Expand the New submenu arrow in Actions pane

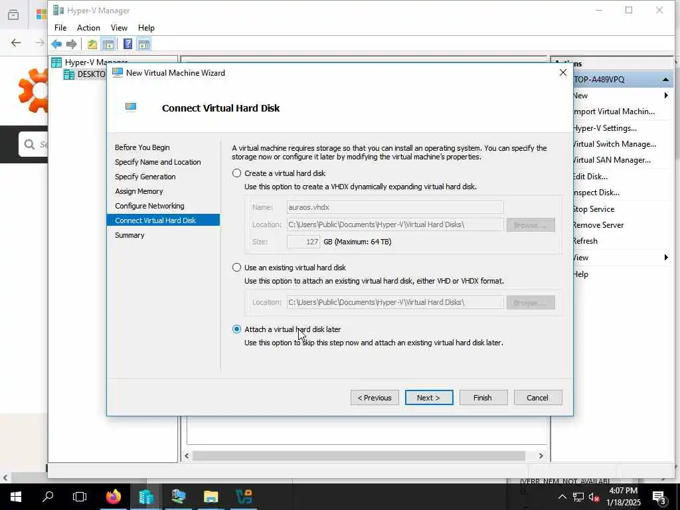click(666, 96)
